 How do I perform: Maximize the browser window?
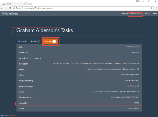point(149,1)
